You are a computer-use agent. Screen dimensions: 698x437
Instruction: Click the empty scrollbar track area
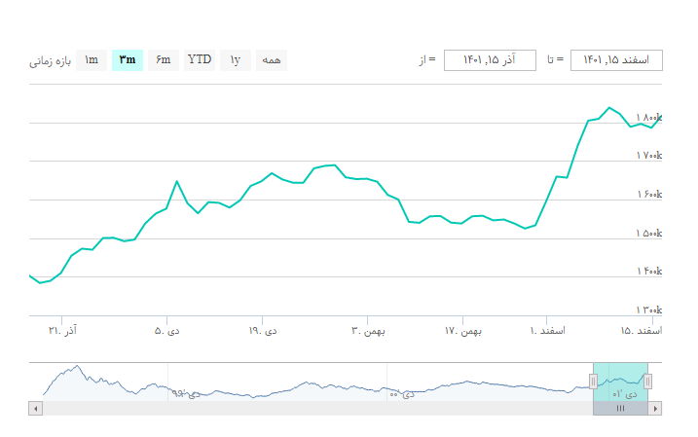coord(312,409)
